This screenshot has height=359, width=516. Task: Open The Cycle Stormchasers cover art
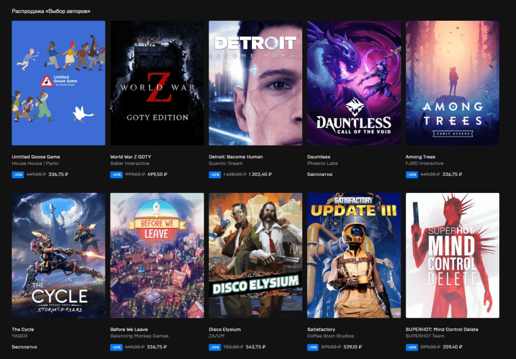(x=58, y=255)
